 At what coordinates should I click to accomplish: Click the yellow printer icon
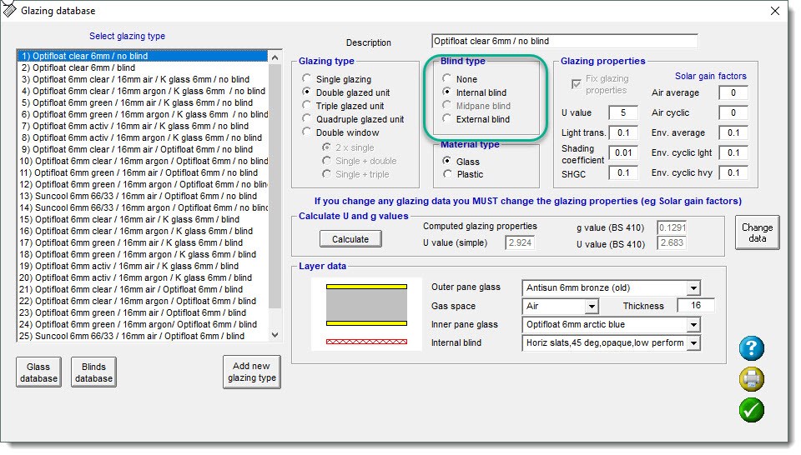(x=751, y=379)
